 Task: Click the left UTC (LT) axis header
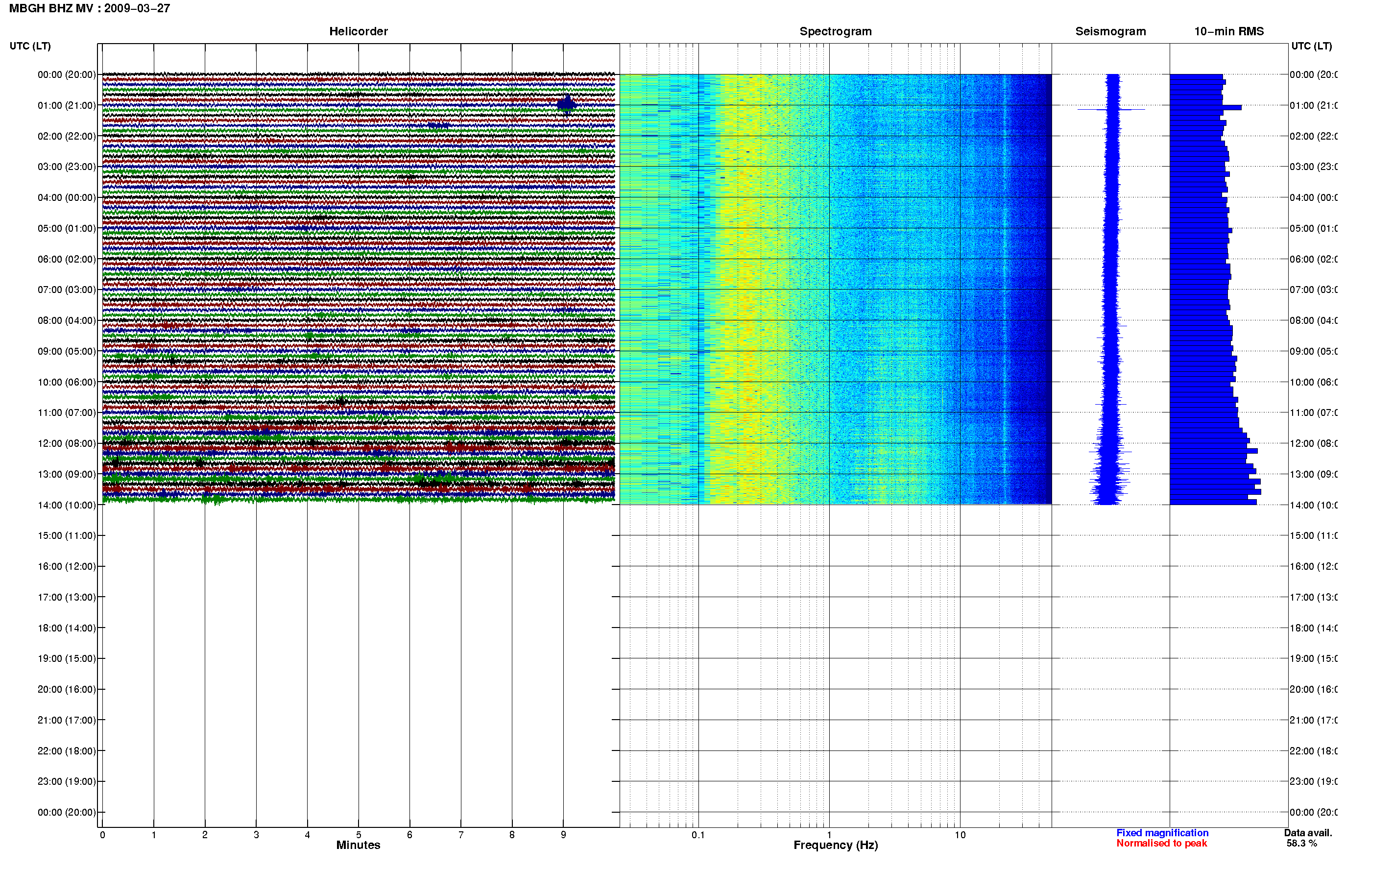(30, 46)
